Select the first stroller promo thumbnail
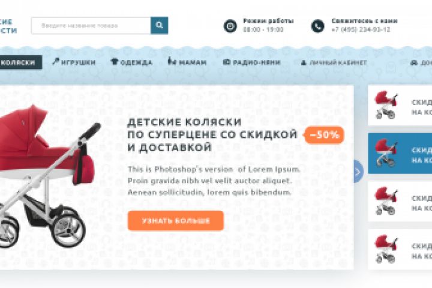Screen dimensions: 432x288 tap(400, 105)
